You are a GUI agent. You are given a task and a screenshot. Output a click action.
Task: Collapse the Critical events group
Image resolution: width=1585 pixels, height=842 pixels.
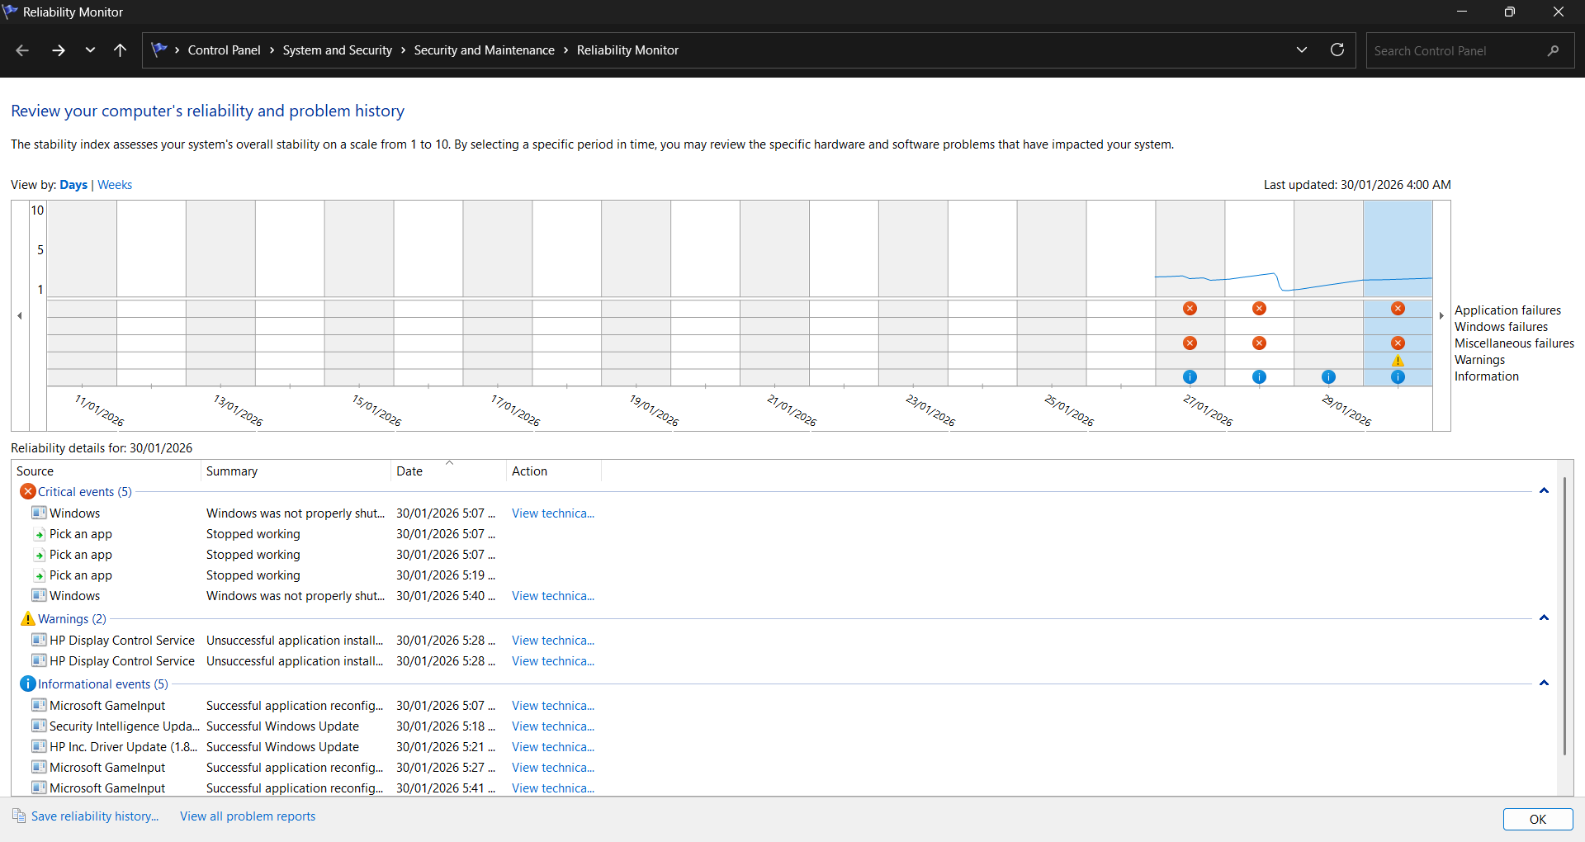click(1544, 491)
